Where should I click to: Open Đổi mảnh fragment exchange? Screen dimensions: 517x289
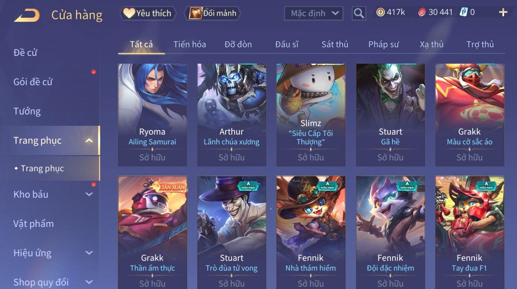(x=212, y=13)
